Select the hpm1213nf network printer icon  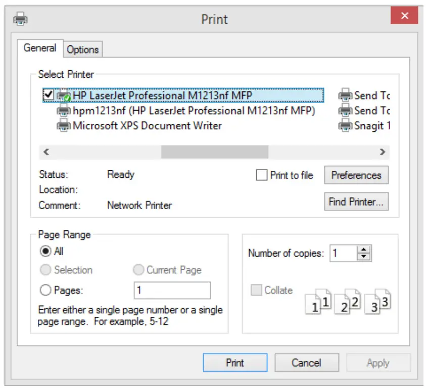pos(64,111)
